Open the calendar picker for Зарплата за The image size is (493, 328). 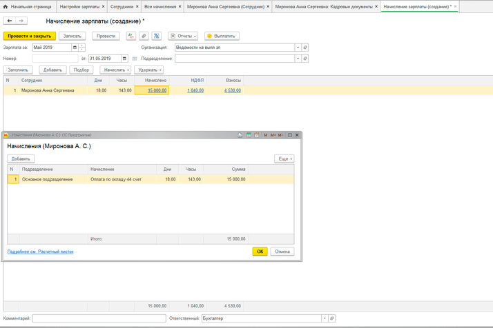pos(75,48)
